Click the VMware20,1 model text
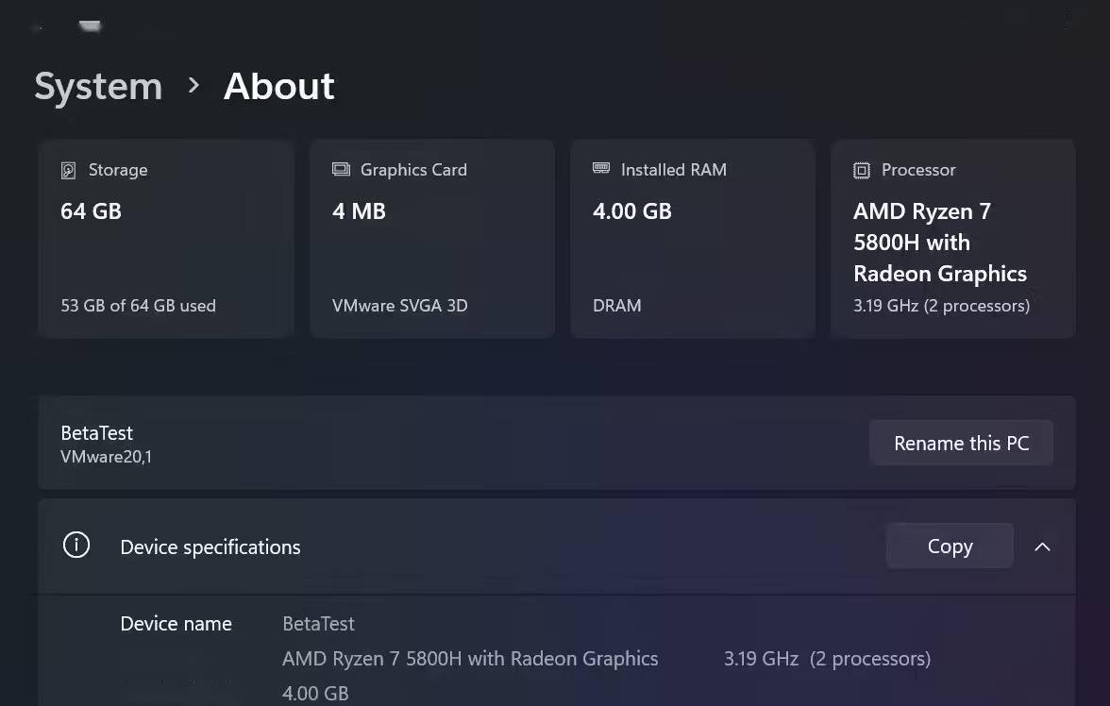This screenshot has height=706, width=1110. [106, 457]
